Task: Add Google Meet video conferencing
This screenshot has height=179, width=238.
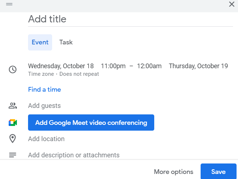Action: tap(91, 122)
